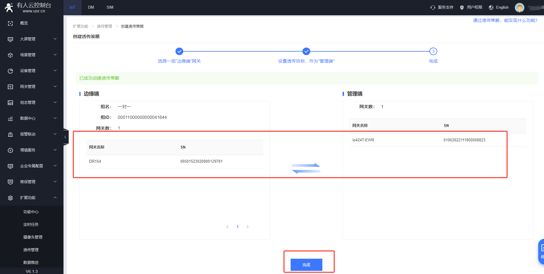Click the 设置透传目标，作为"管理端" step label
The image size is (544, 274).
coord(306,61)
